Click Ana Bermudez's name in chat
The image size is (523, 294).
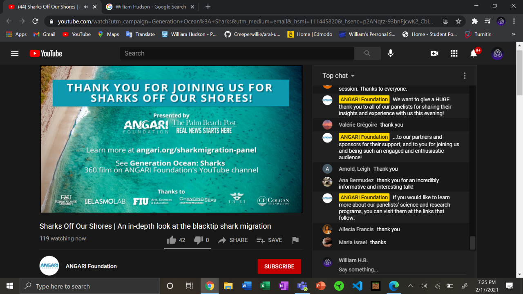click(356, 180)
